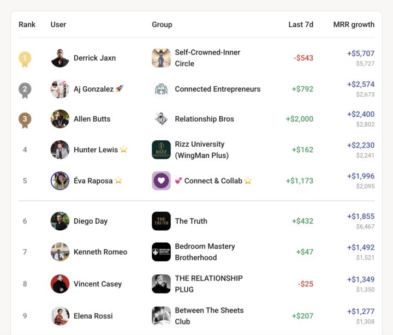
Task: Click Éva Raposa's profile picture
Action: point(60,181)
